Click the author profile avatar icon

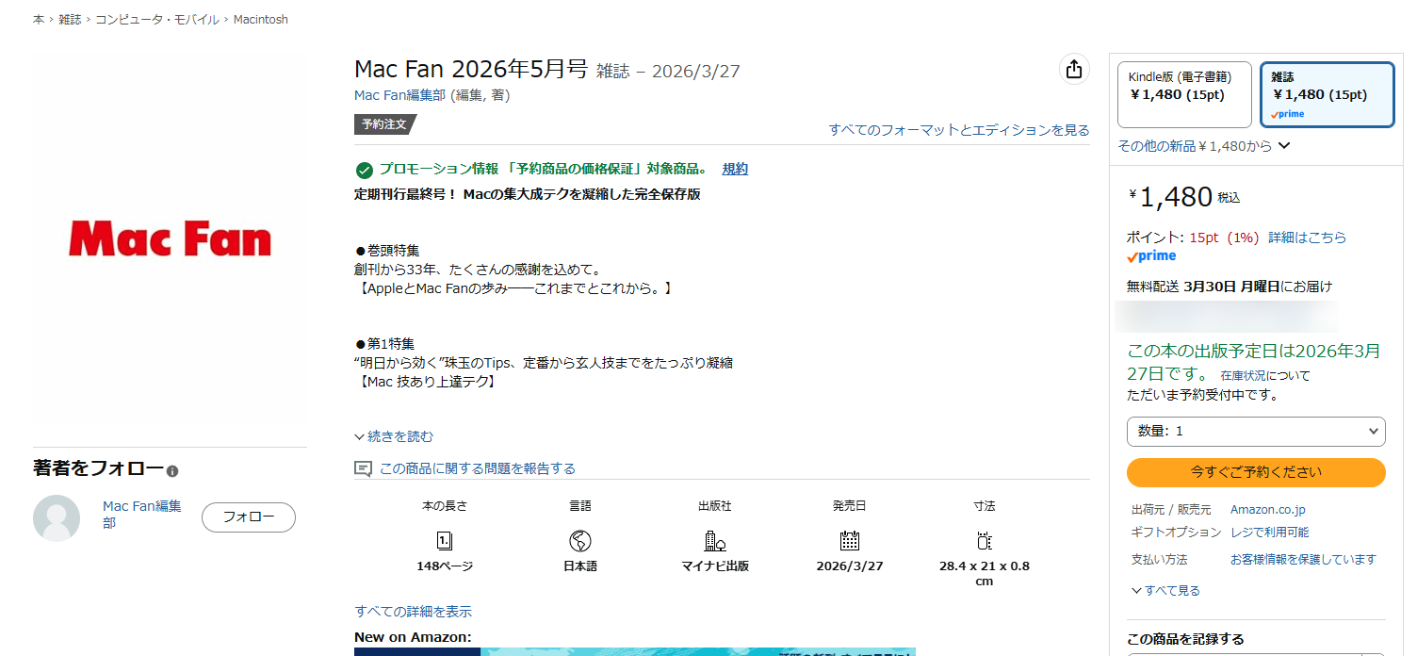pyautogui.click(x=57, y=517)
